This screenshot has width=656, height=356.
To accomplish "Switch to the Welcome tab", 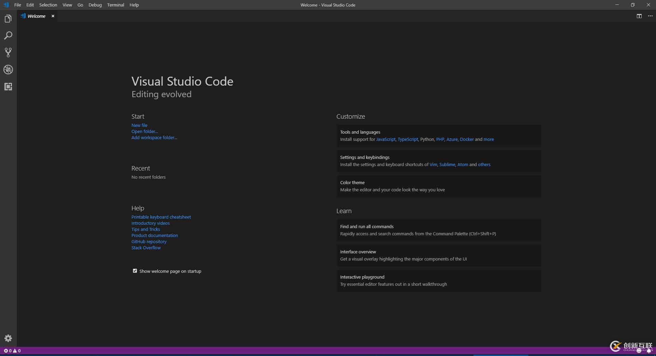I will tap(36, 16).
